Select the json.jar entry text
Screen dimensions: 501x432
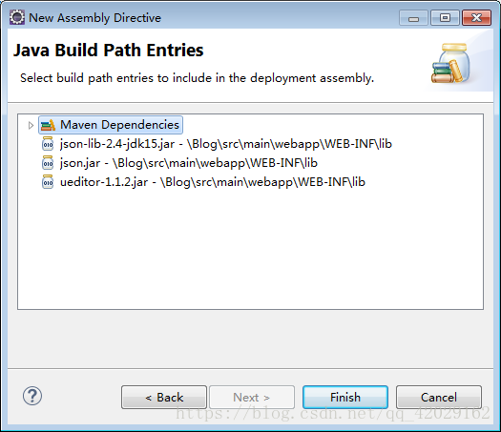pyautogui.click(x=189, y=163)
